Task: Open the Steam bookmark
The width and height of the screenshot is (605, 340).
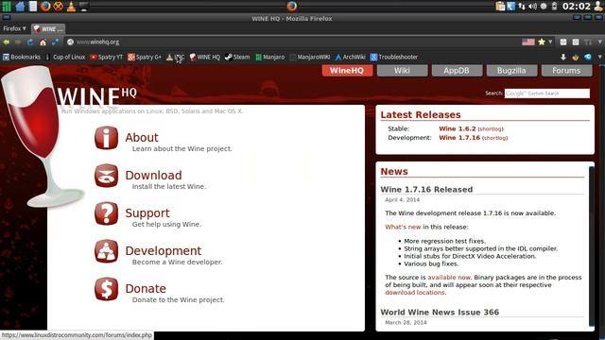Action: pyautogui.click(x=237, y=57)
